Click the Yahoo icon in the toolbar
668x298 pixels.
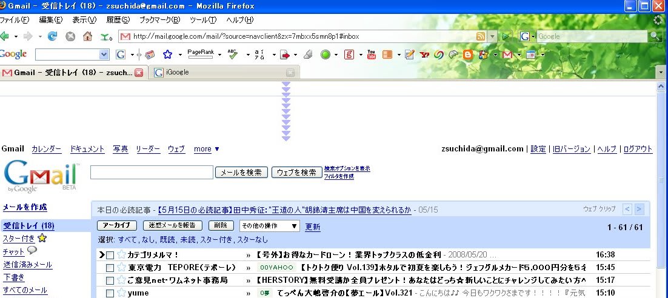424,55
